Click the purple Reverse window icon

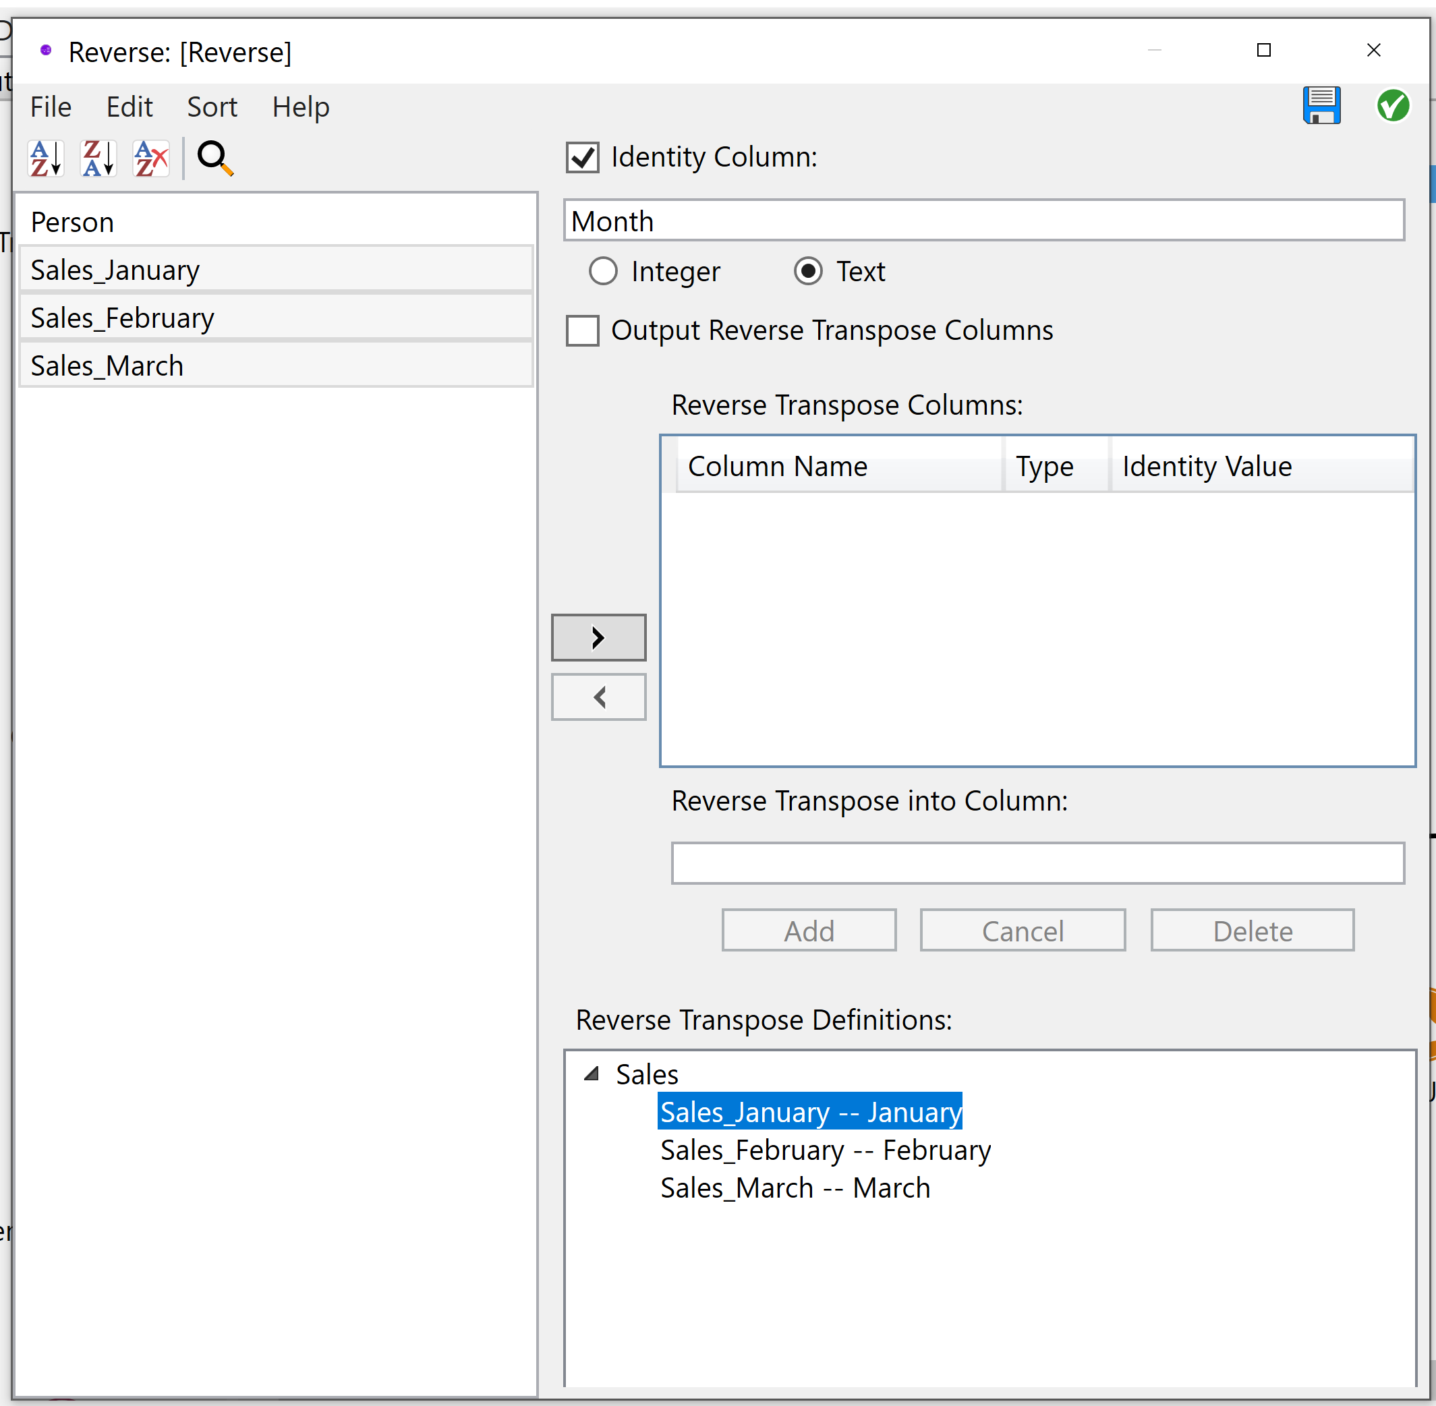pos(46,50)
